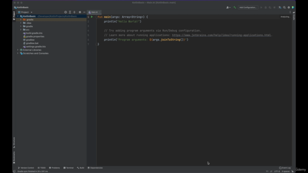Click the green run gutter icon beside main
Image resolution: width=308 pixels, height=173 pixels.
92,17
